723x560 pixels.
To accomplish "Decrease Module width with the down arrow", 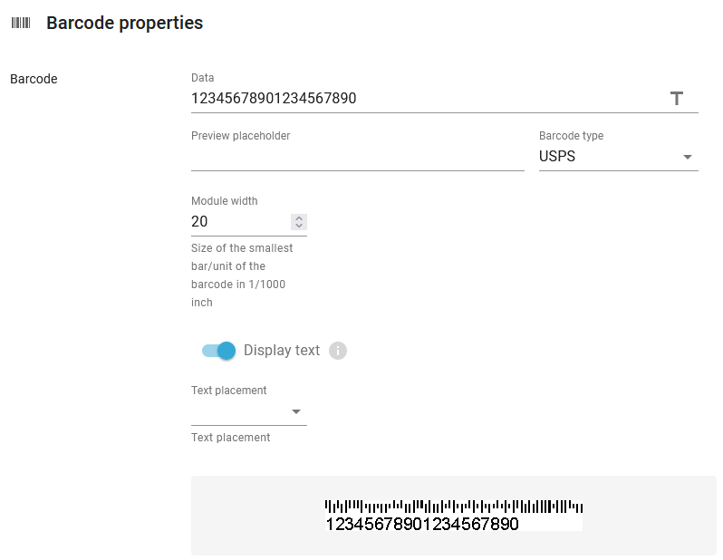I will point(299,226).
